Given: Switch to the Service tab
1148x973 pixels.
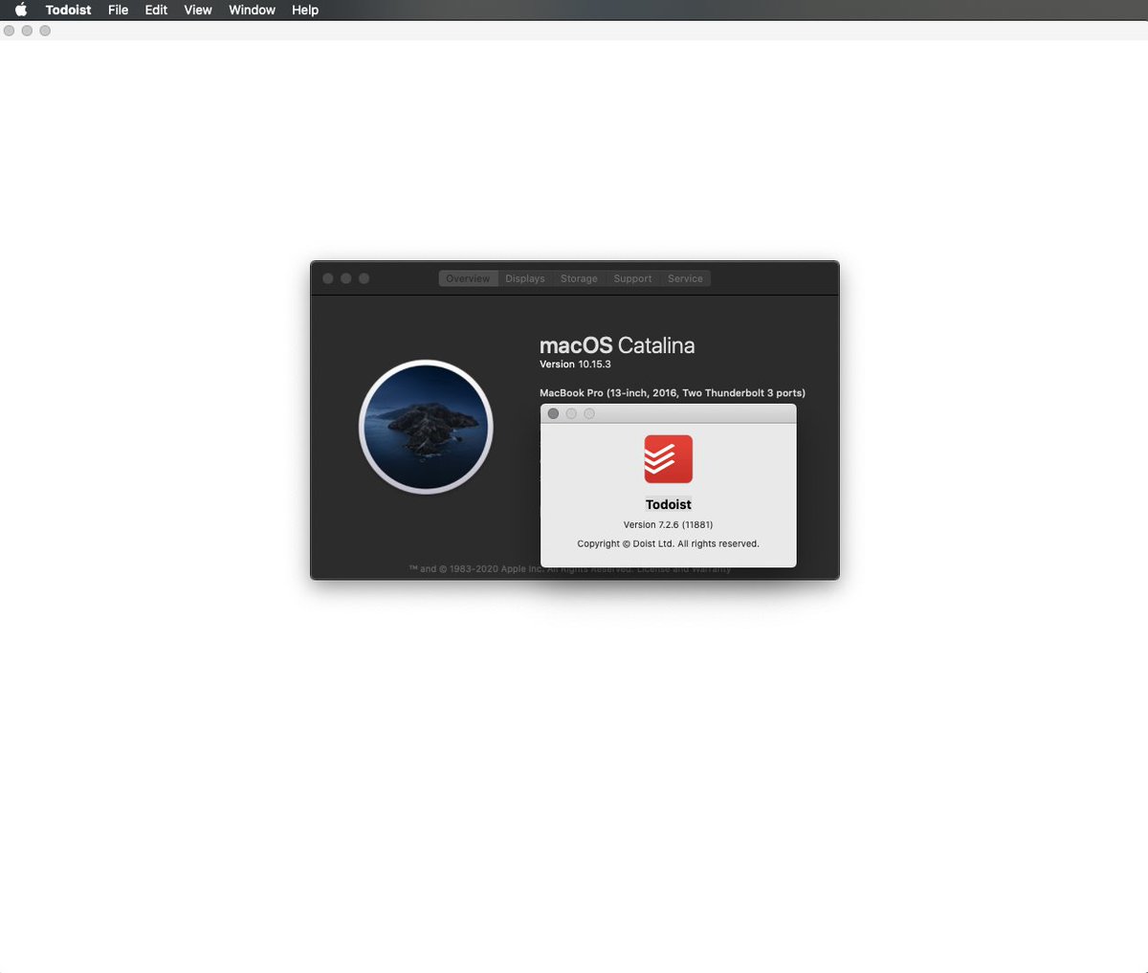Looking at the screenshot, I should point(685,278).
